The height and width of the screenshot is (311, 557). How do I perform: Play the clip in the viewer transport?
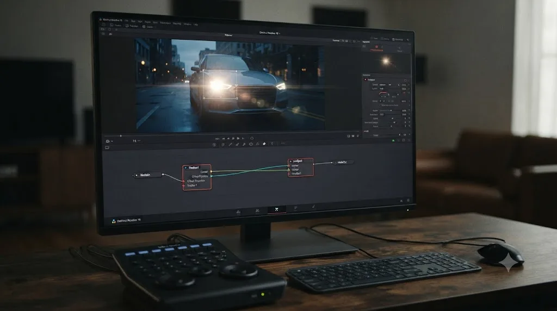point(238,139)
